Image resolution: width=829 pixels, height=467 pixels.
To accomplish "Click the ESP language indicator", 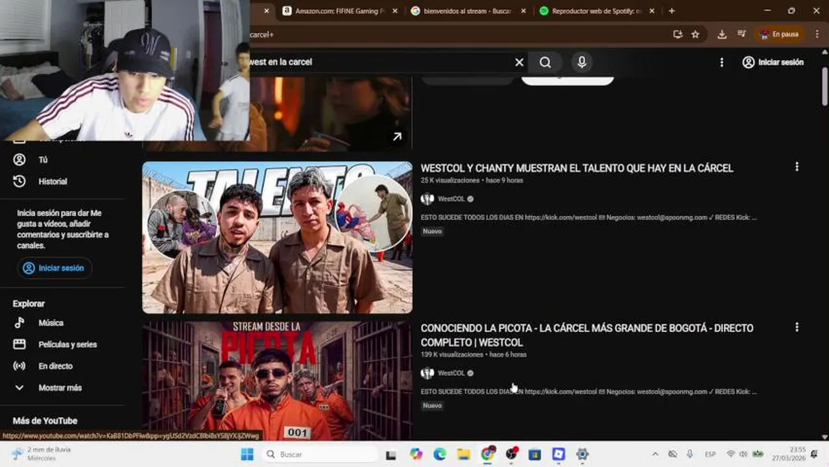I will point(710,454).
